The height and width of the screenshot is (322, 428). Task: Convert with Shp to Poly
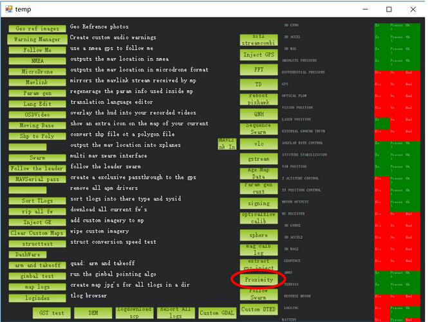37,136
